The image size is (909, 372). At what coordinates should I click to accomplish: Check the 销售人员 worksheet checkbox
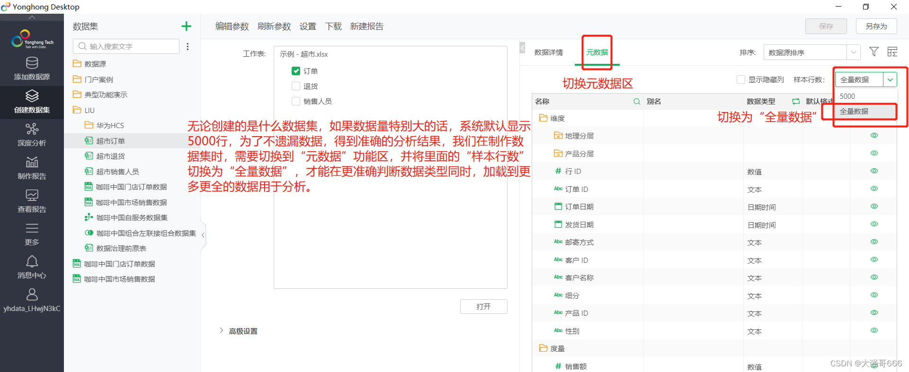[296, 101]
